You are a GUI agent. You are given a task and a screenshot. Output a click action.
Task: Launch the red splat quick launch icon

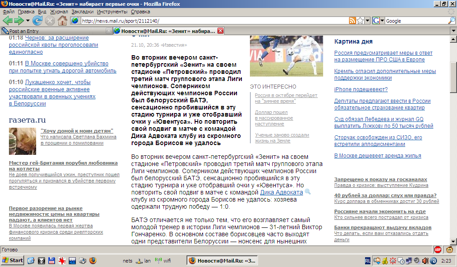pos(62,261)
